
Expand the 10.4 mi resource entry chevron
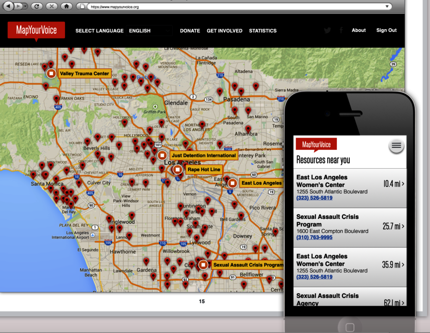(403, 184)
